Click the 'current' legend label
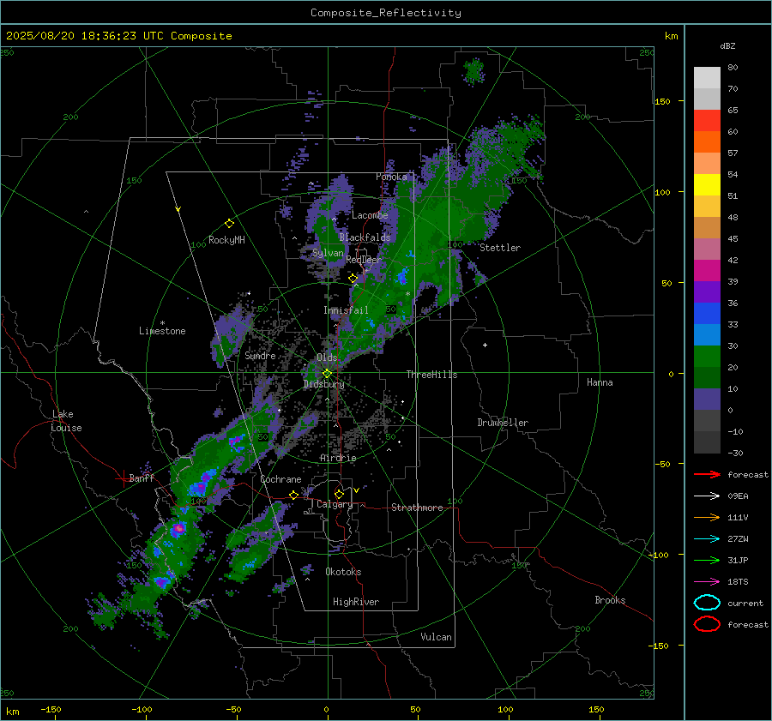Viewport: 772px width, 721px height. click(x=745, y=604)
